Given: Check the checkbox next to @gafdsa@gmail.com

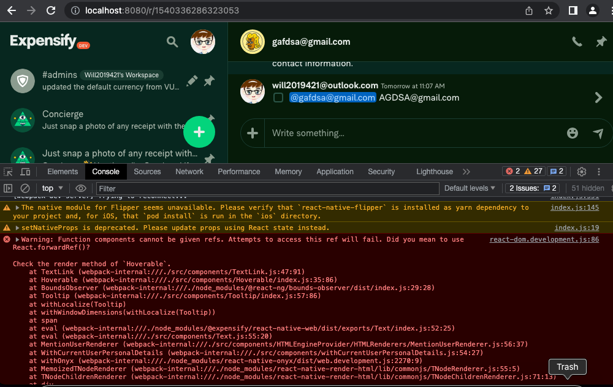Looking at the screenshot, I should pyautogui.click(x=279, y=97).
